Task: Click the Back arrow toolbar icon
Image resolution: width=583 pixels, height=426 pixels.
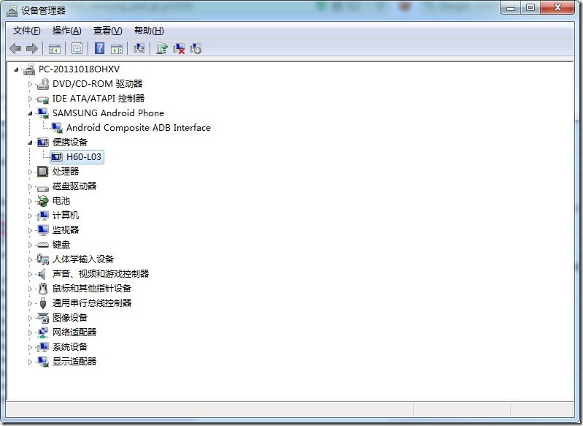Action: point(15,49)
